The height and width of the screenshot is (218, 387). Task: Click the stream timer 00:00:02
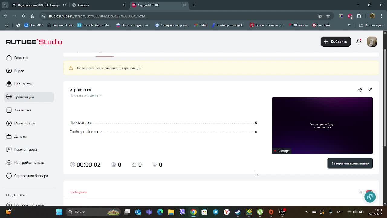88,164
